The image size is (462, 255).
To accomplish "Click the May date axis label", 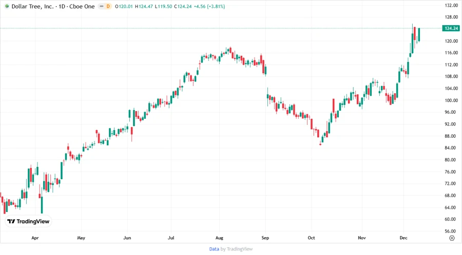I will 81,238.
